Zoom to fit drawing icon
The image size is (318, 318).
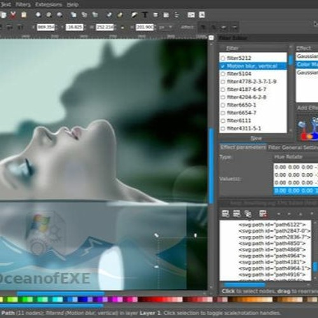[49, 15]
